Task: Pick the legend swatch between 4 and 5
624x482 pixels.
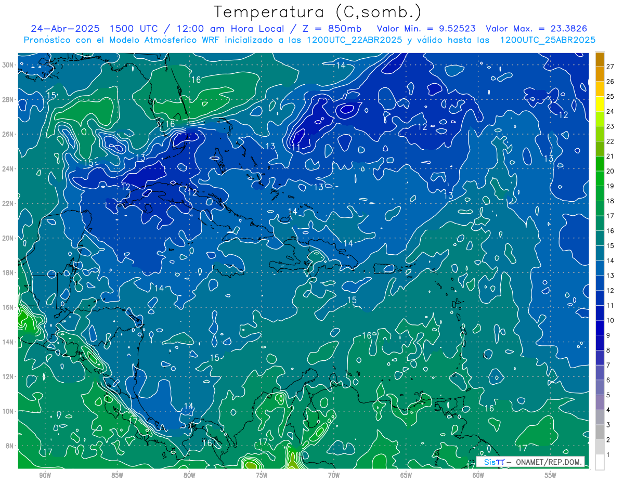Action: (600, 402)
